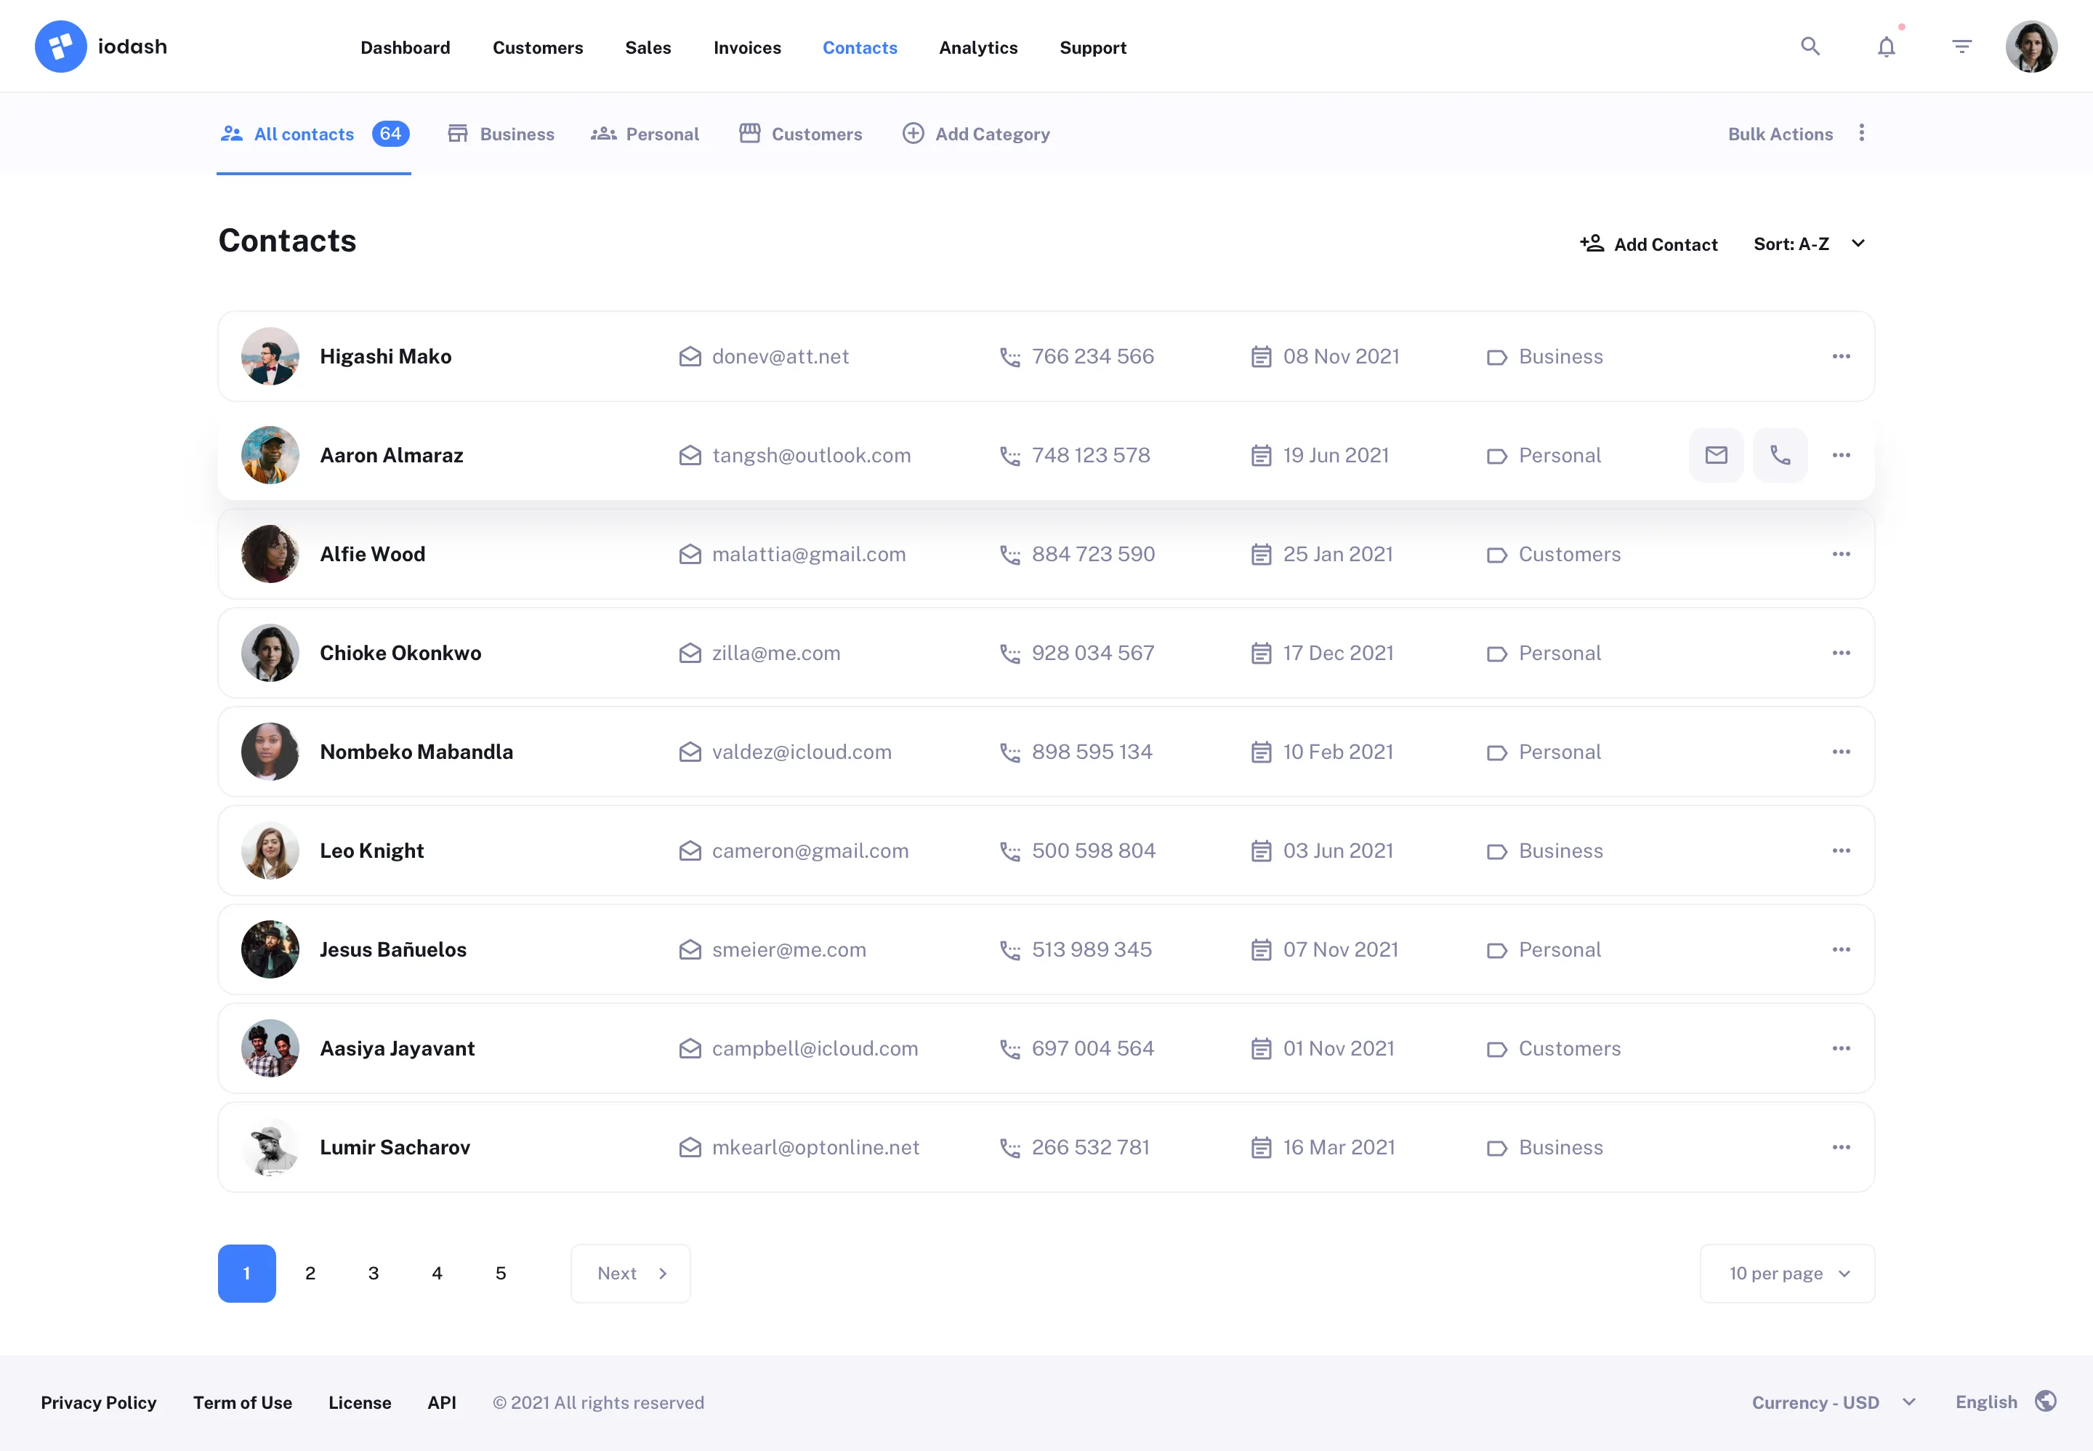Image resolution: width=2093 pixels, height=1451 pixels.
Task: Click Add Category to create a category
Action: point(991,134)
